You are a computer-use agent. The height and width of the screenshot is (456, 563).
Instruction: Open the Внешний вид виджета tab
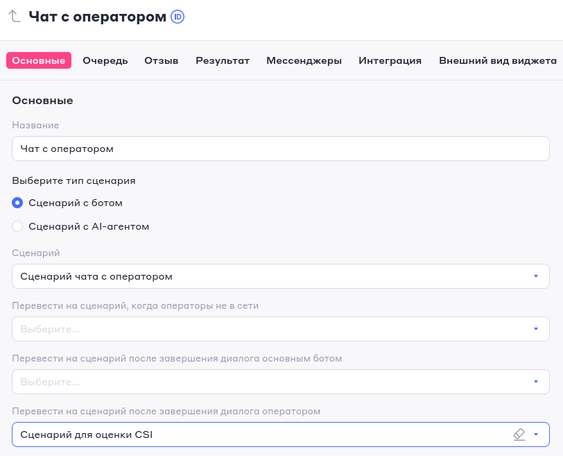point(498,60)
